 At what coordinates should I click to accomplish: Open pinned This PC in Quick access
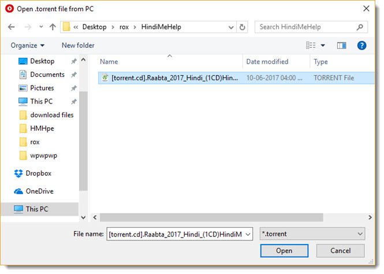point(41,102)
